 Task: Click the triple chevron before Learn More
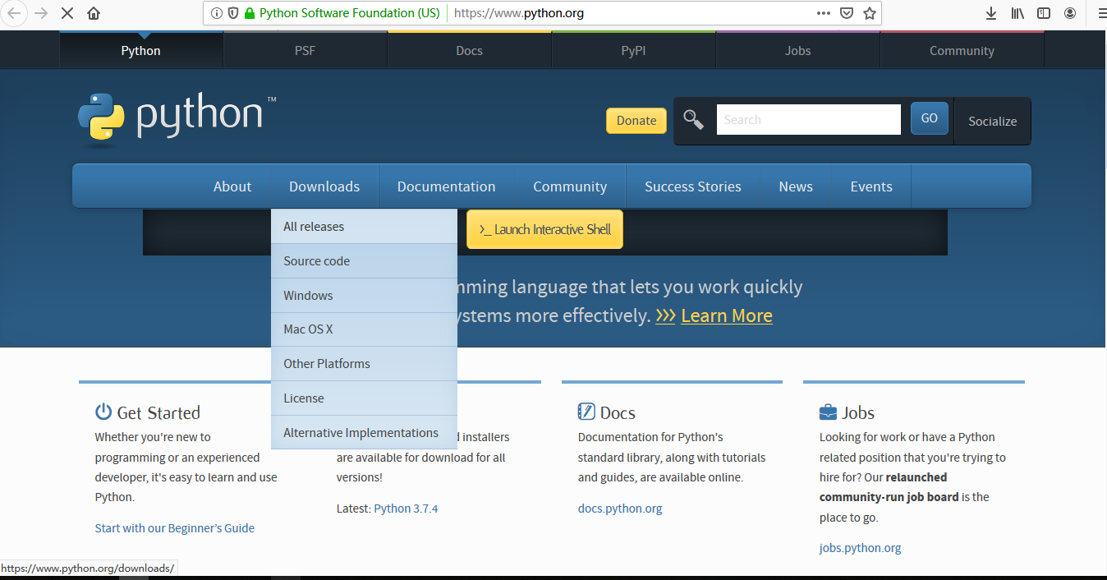665,315
